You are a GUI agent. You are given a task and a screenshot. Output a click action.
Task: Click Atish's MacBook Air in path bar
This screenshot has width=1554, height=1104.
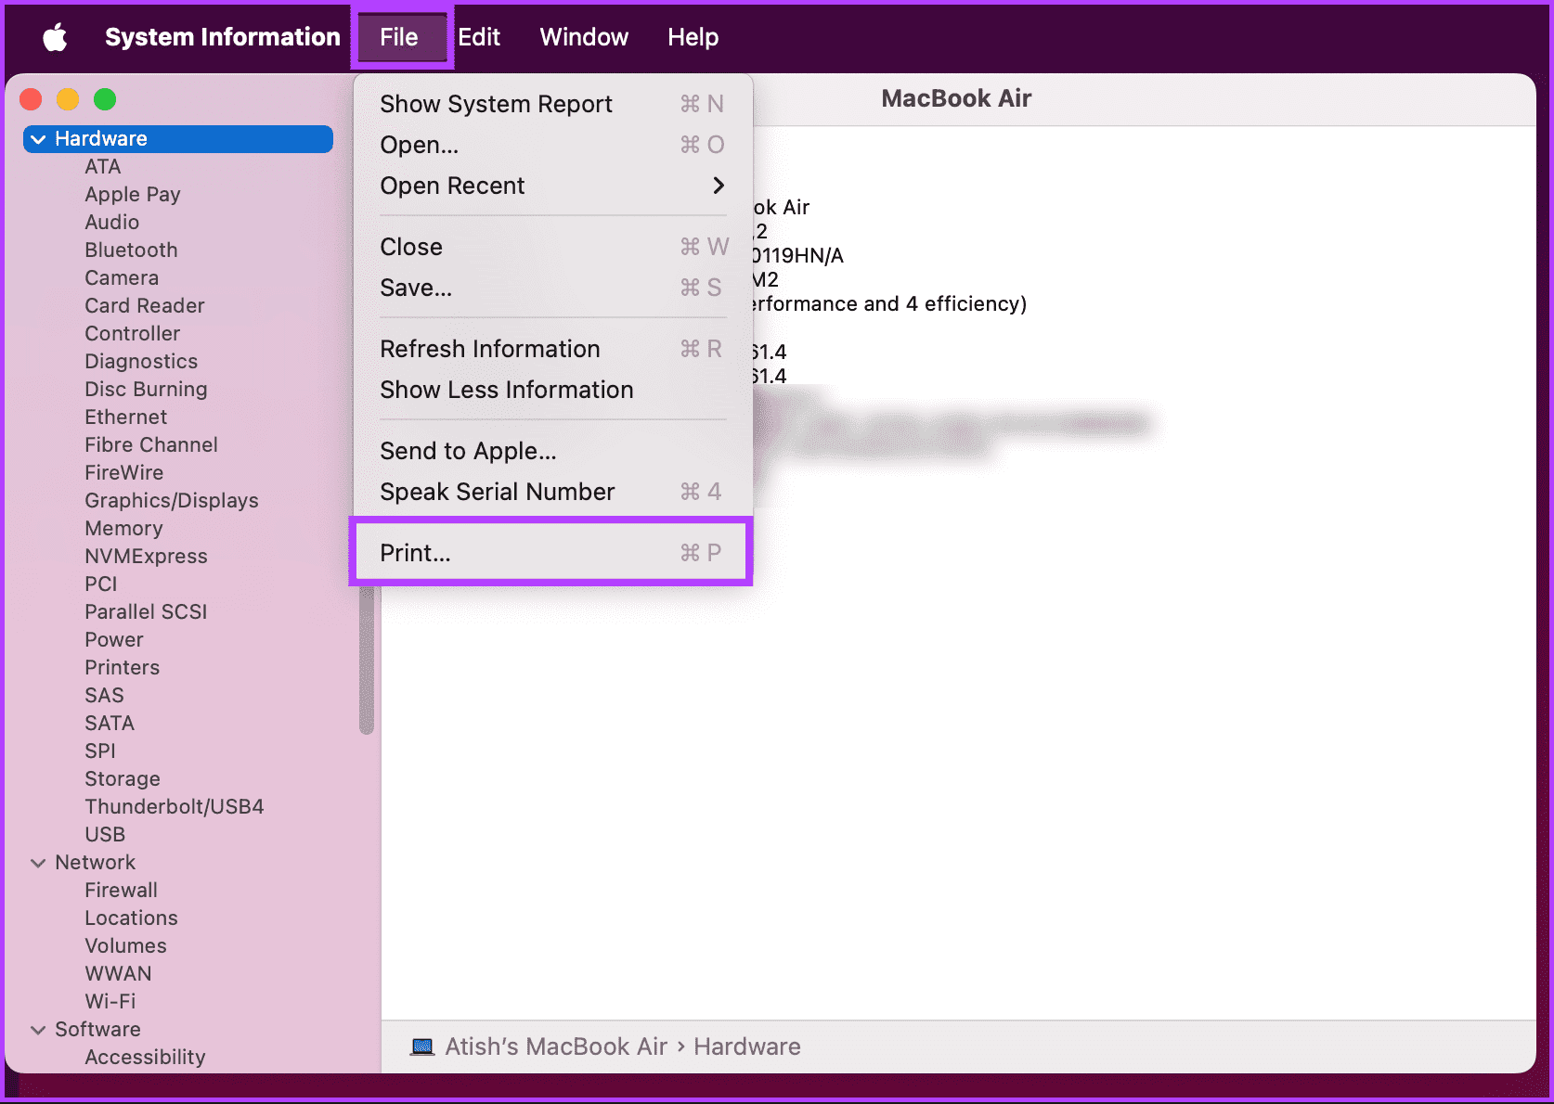click(556, 1047)
